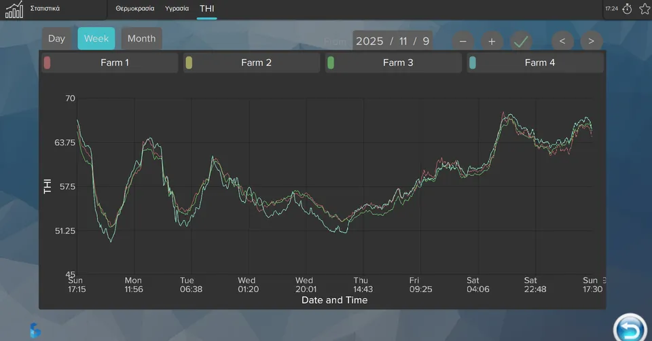Click the blue back arrow button
The image size is (652, 341).
tap(630, 329)
